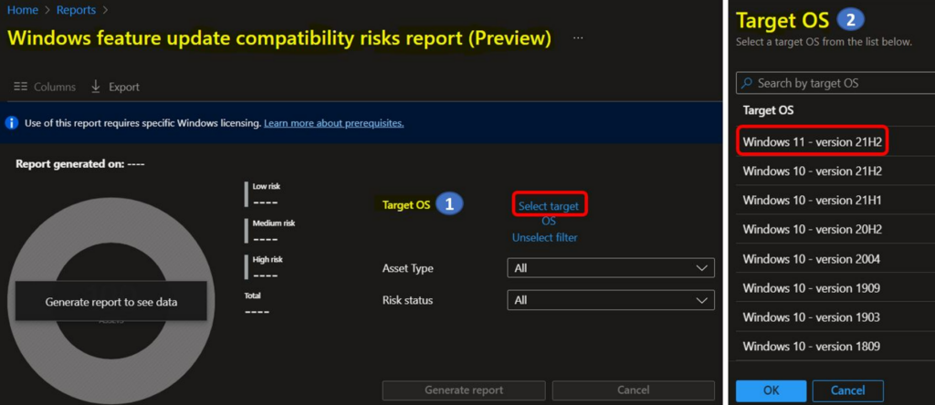The width and height of the screenshot is (935, 405).
Task: Click the Generate report button
Action: [464, 390]
